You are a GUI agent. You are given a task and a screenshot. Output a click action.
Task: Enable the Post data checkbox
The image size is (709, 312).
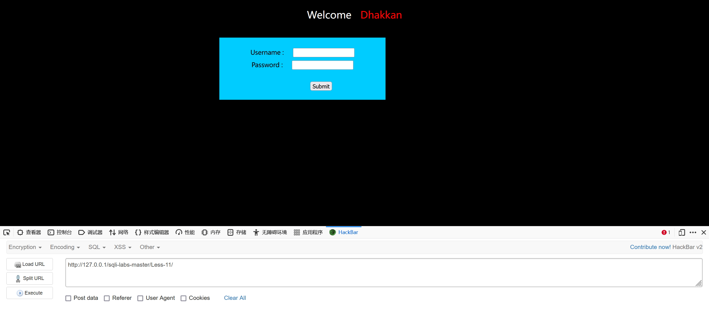pos(68,298)
